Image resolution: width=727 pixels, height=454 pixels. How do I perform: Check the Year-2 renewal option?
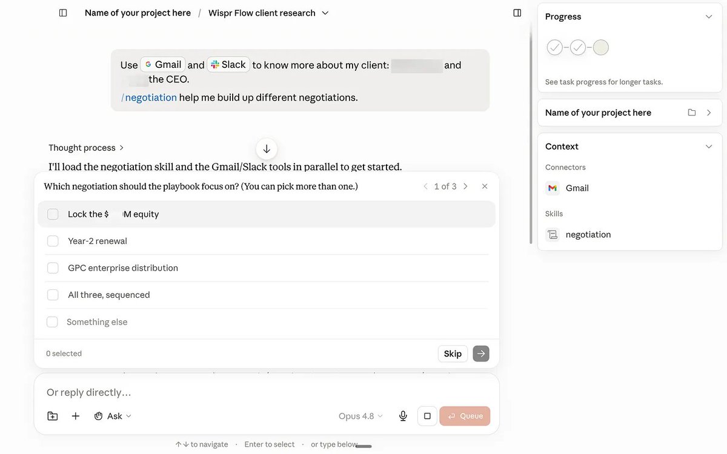(53, 241)
